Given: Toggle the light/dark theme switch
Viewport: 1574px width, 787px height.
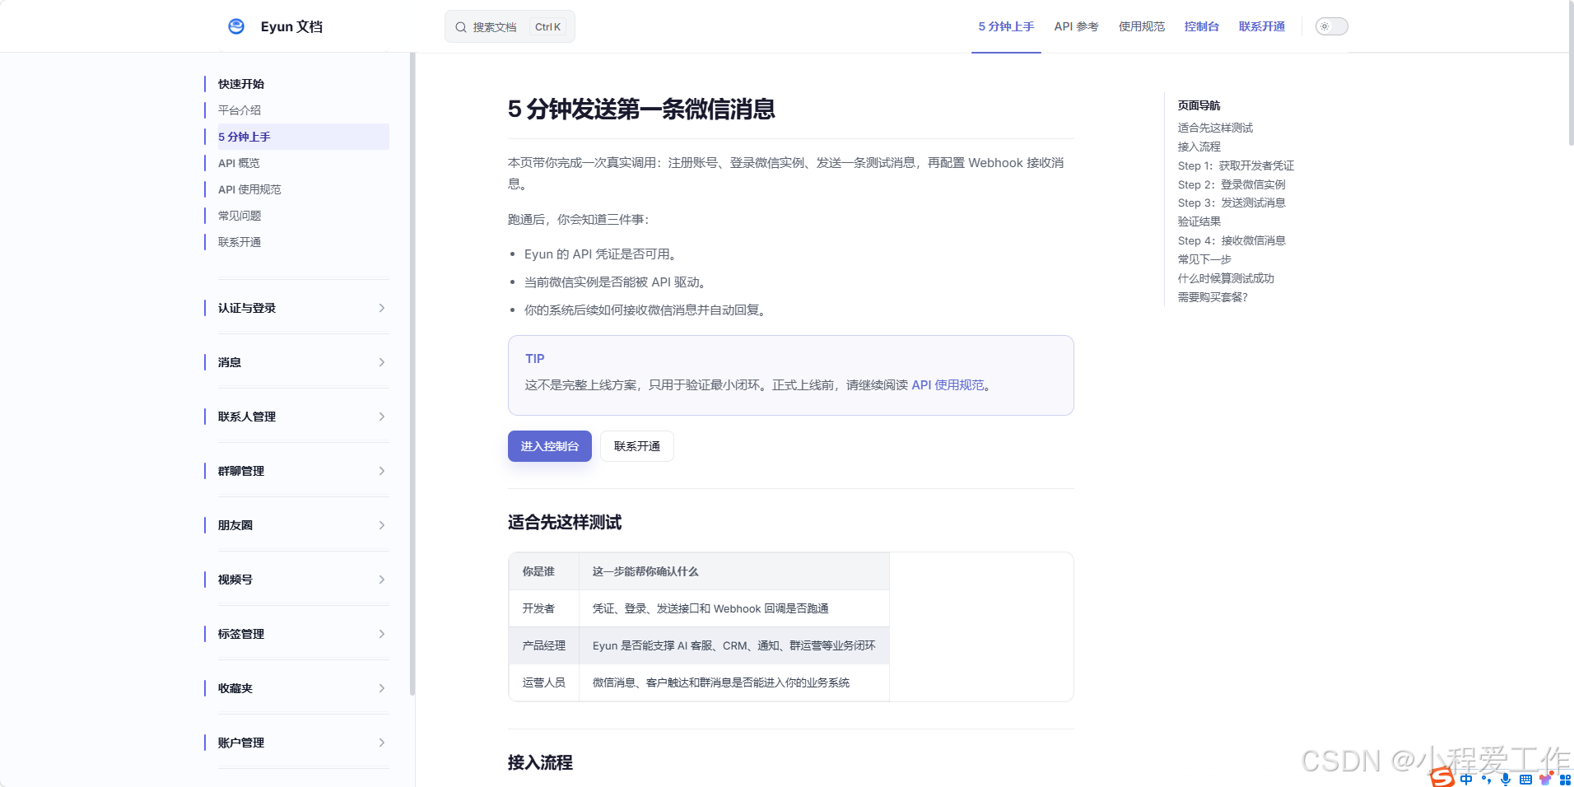Looking at the screenshot, I should pyautogui.click(x=1331, y=26).
